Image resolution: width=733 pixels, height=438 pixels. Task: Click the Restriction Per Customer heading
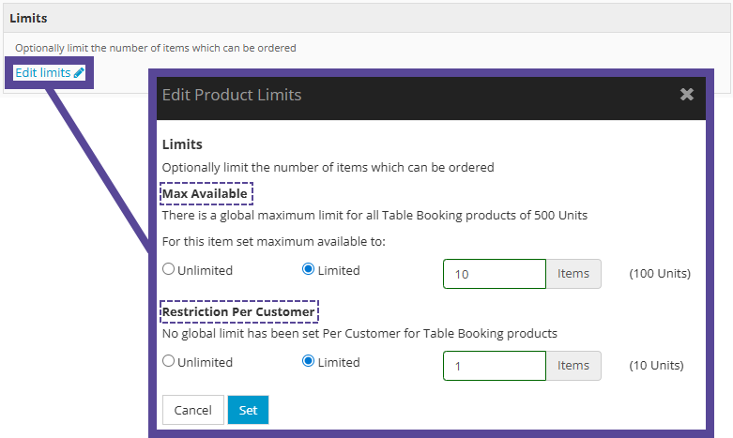coord(238,311)
